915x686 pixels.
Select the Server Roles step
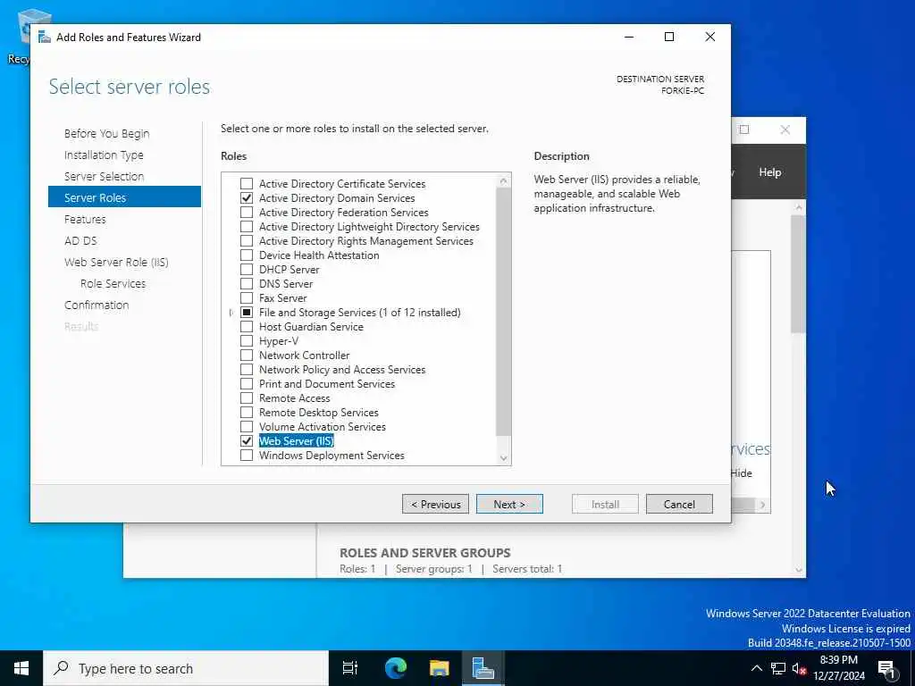pos(124,197)
